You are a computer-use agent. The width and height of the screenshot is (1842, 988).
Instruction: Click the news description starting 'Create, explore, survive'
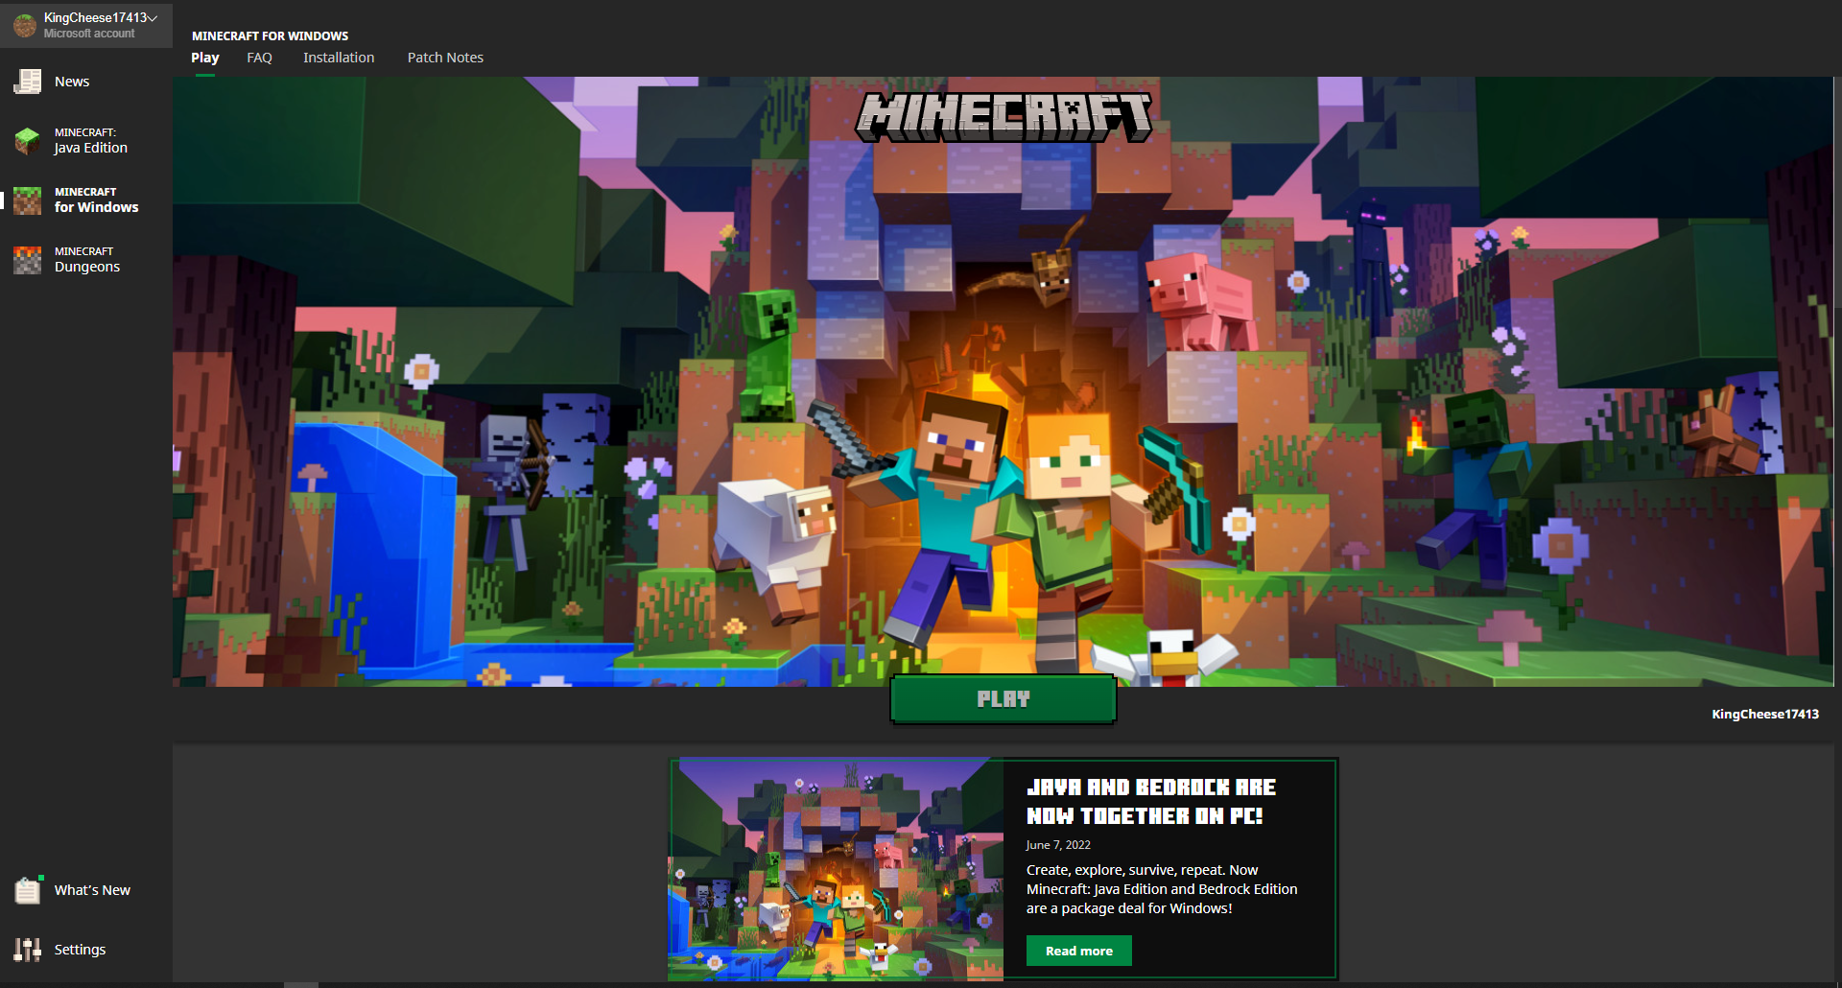click(1162, 889)
